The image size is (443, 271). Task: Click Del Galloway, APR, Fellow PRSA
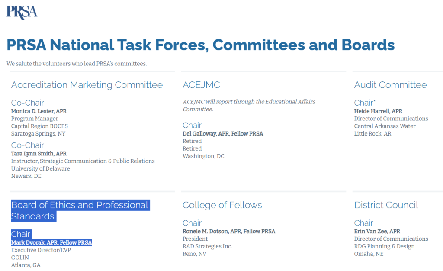223,134
